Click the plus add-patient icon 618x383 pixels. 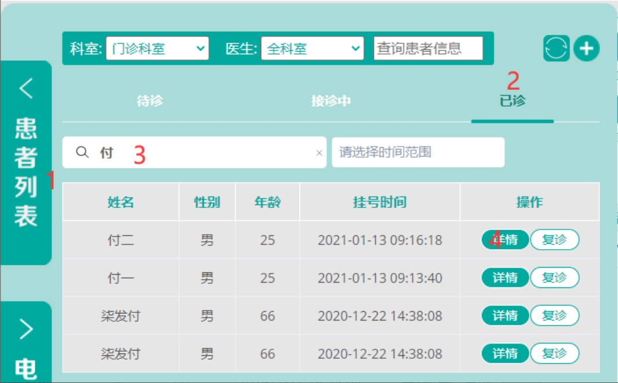point(587,49)
